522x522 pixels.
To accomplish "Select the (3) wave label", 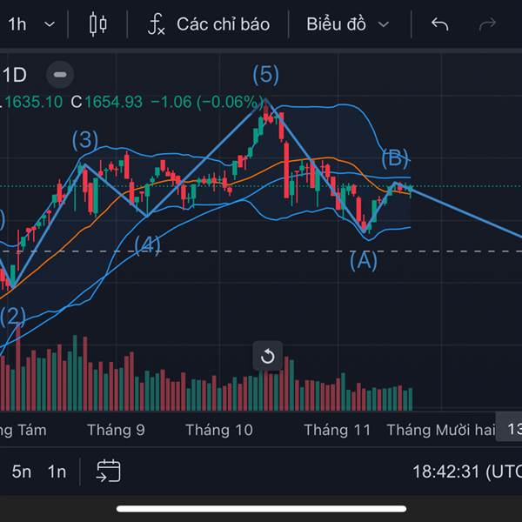I will coord(85,140).
